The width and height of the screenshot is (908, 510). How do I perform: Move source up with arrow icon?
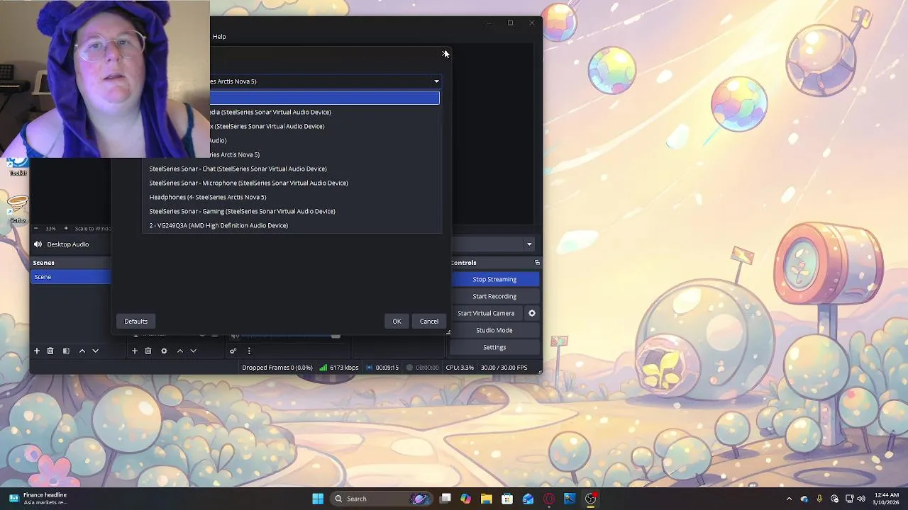click(x=180, y=351)
